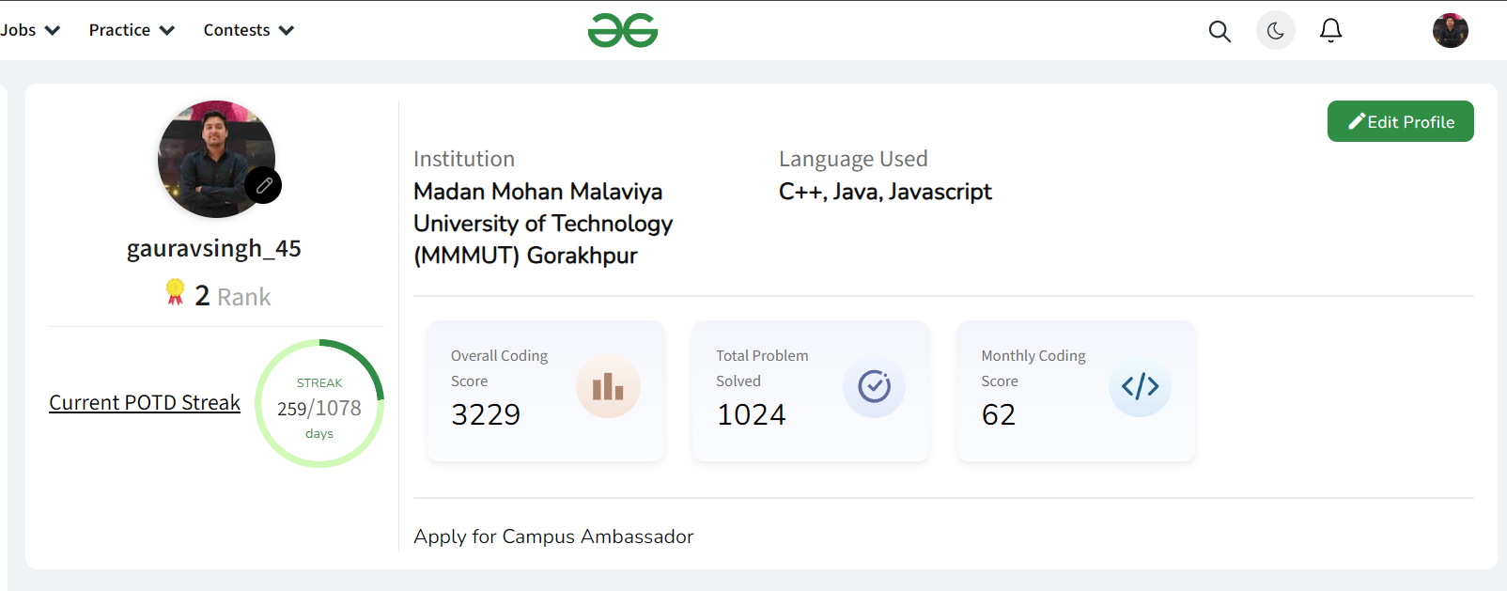Click the rank medal icon
This screenshot has width=1507, height=591.
175,292
